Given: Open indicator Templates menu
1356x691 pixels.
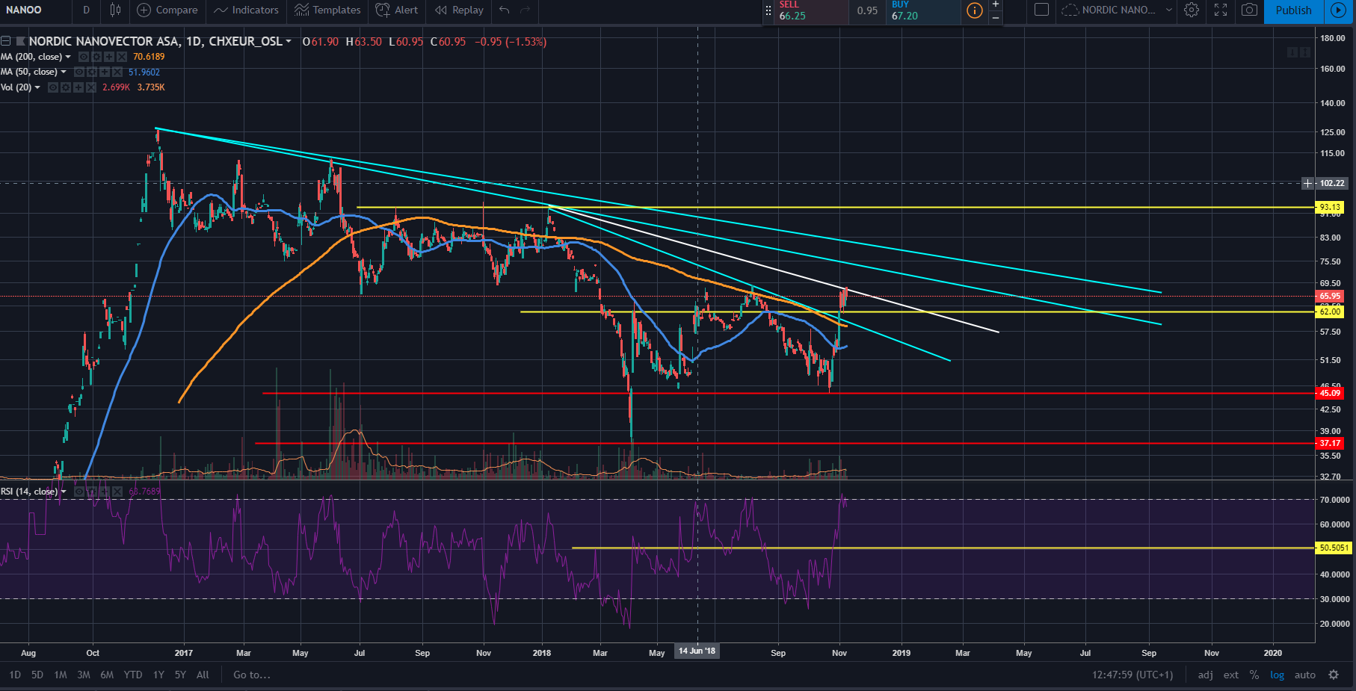Looking at the screenshot, I should coord(327,10).
